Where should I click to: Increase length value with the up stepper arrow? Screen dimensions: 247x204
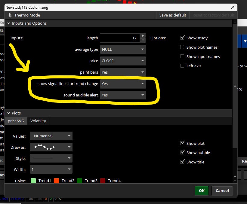pyautogui.click(x=142, y=36)
